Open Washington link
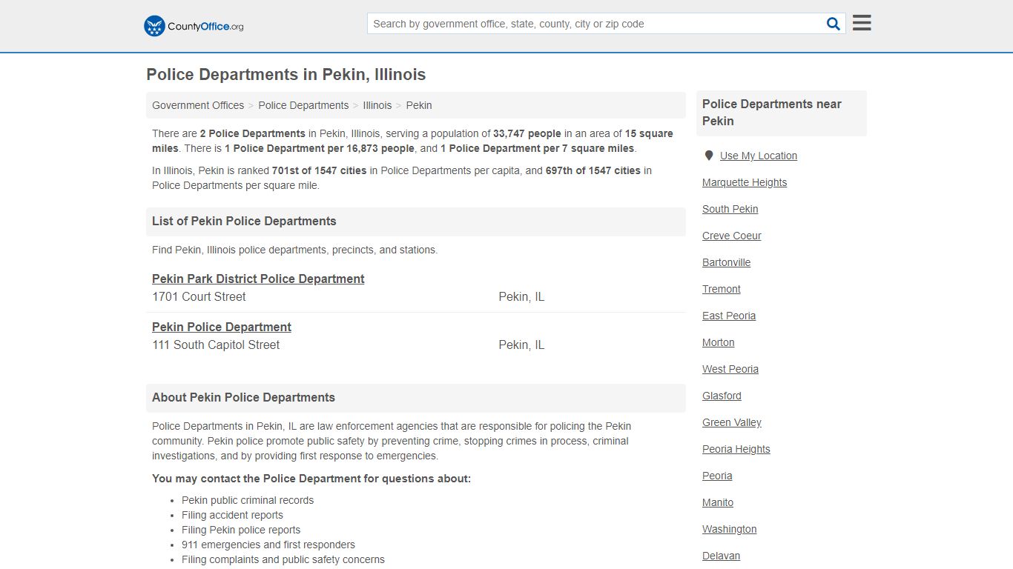 [x=730, y=529]
